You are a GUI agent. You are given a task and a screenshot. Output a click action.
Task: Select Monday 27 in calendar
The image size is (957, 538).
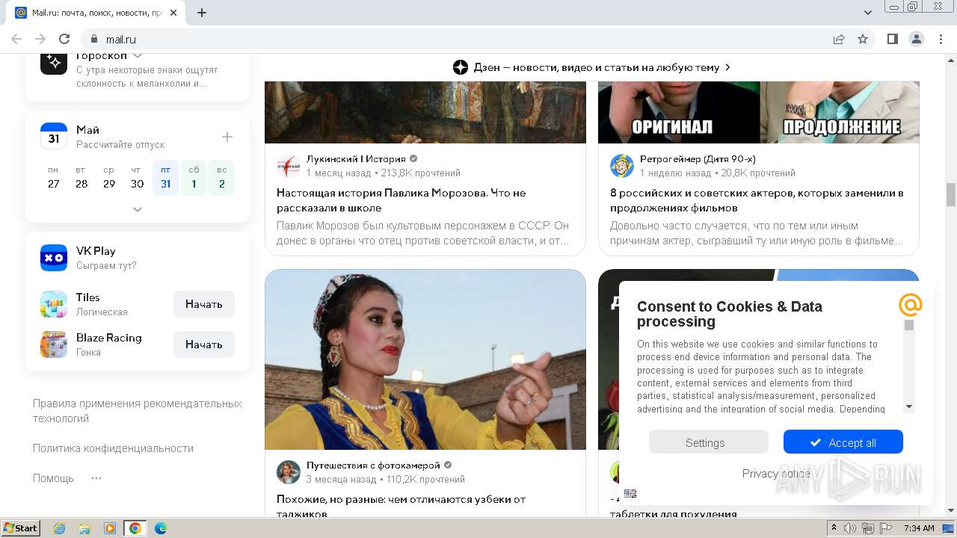point(54,178)
